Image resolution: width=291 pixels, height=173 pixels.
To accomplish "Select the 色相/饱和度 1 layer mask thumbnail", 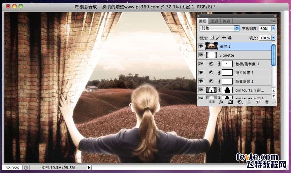I will 227,64.
